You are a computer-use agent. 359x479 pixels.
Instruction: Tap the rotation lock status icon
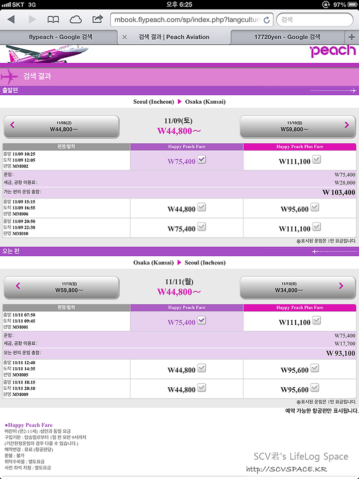(x=326, y=4)
